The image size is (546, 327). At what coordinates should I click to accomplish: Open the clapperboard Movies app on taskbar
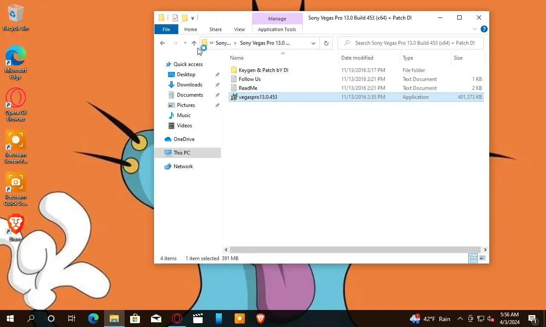click(197, 318)
